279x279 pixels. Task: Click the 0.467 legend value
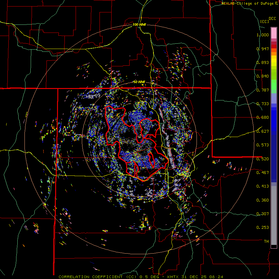pyautogui.click(x=263, y=173)
